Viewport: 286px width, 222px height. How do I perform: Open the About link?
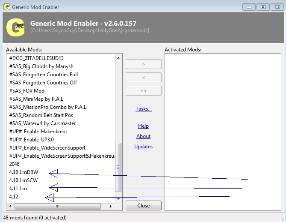point(143,136)
